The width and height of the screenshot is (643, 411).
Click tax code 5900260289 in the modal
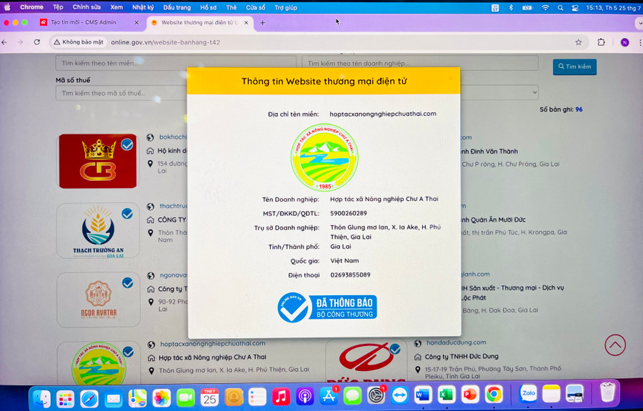349,213
